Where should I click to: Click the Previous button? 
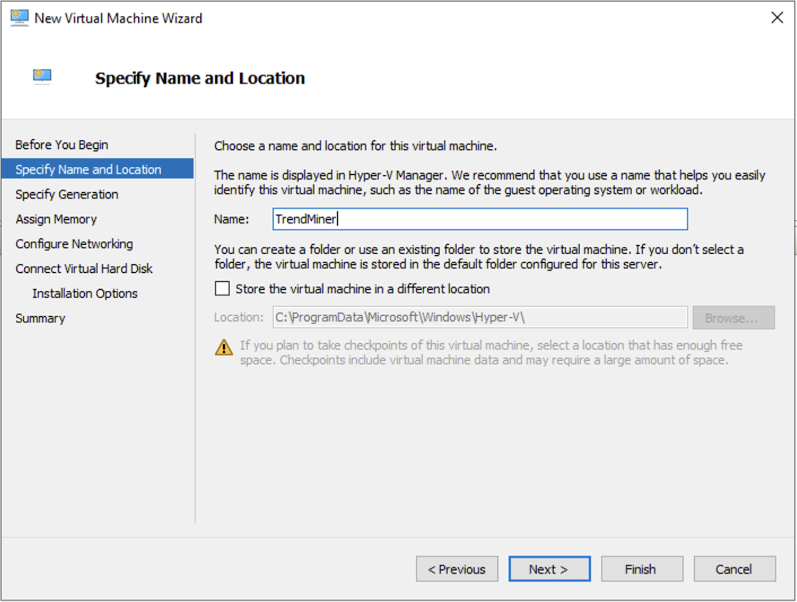point(457,569)
